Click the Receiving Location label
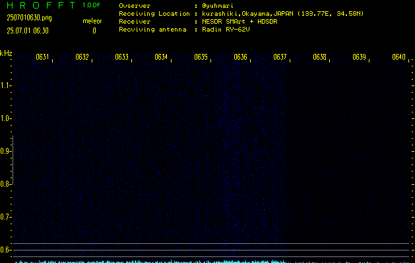This screenshot has width=415, height=263. coord(154,14)
